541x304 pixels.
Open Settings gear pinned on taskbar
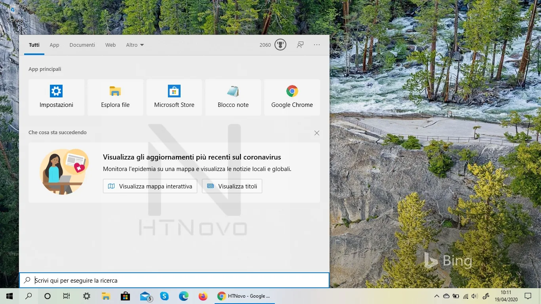tap(86, 296)
